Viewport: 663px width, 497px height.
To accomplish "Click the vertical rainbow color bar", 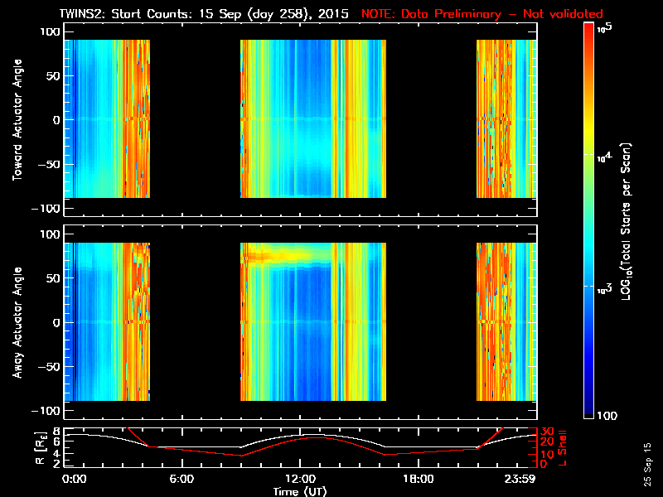I will [x=589, y=222].
